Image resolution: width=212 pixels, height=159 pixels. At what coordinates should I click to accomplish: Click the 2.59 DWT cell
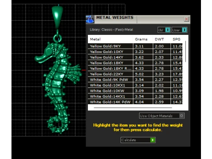tap(162, 102)
